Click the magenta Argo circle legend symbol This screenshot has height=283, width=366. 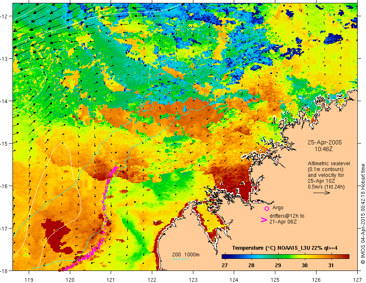[x=267, y=209]
